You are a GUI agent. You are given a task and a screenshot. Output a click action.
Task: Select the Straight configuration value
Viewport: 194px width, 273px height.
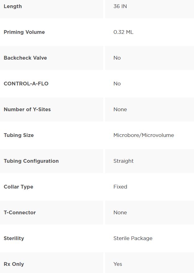[123, 161]
